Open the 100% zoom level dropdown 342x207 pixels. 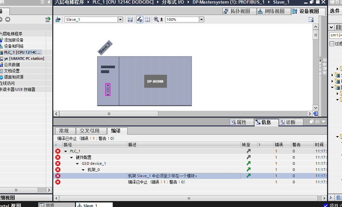click(x=201, y=19)
